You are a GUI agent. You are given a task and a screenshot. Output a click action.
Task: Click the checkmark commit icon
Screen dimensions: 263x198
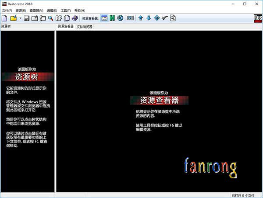(x=165, y=18)
